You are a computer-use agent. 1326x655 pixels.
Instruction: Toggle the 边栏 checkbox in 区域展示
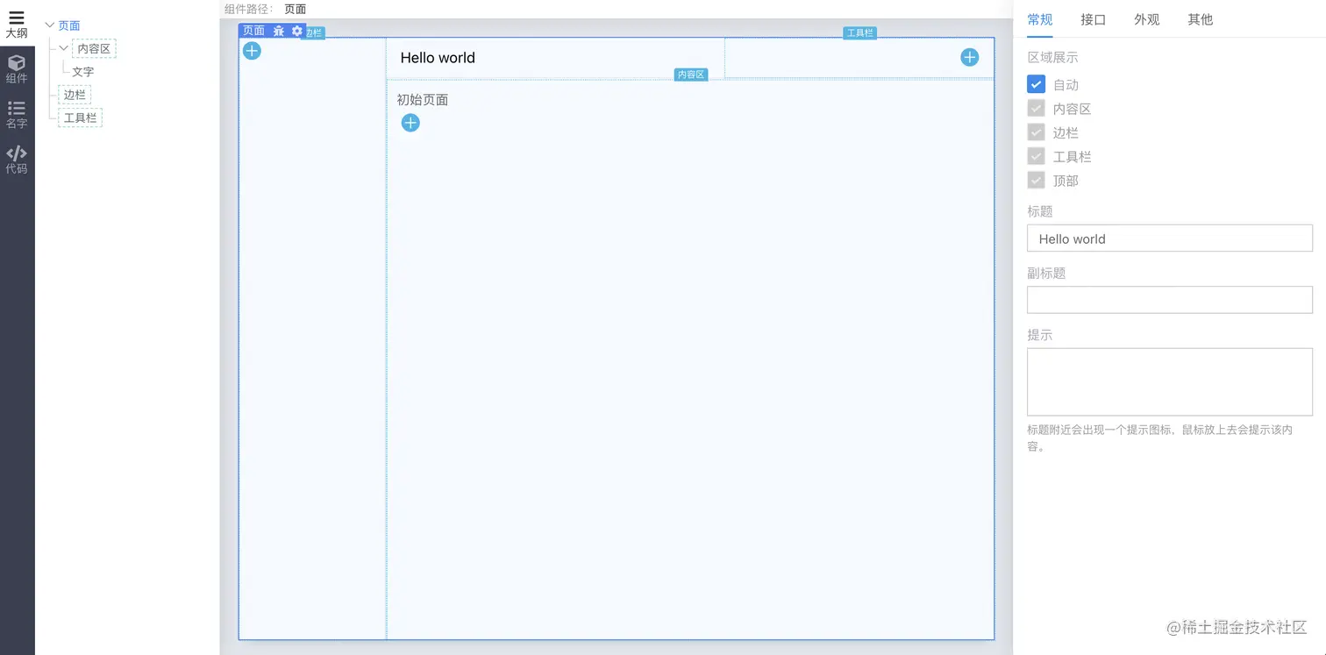1036,132
